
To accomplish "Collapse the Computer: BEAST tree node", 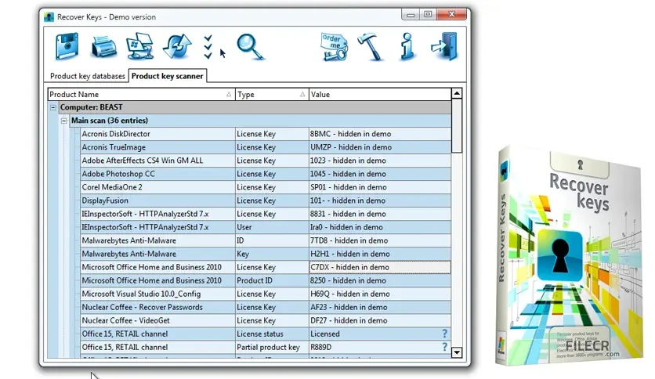I will [x=53, y=107].
